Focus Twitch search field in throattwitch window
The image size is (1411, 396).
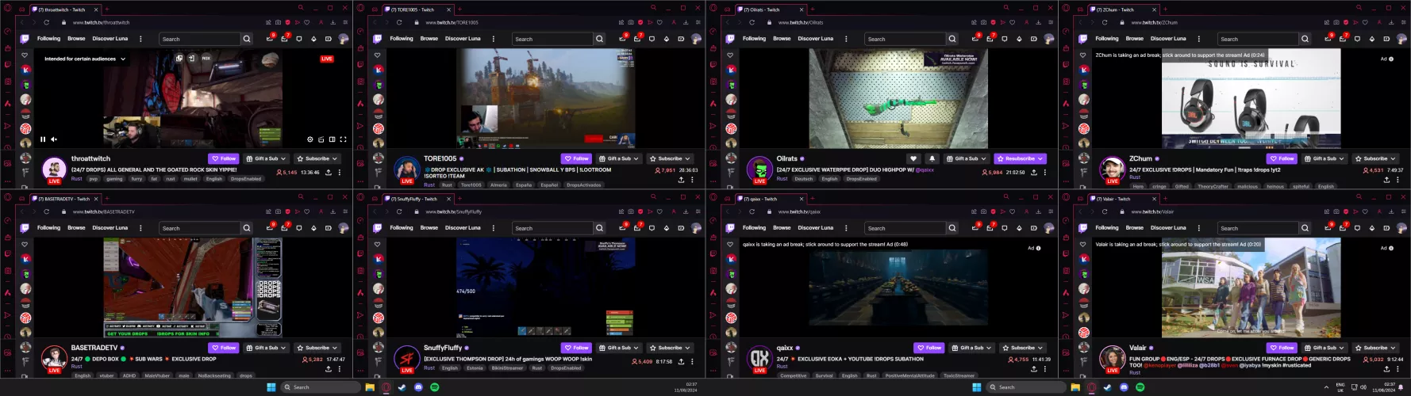tap(199, 39)
